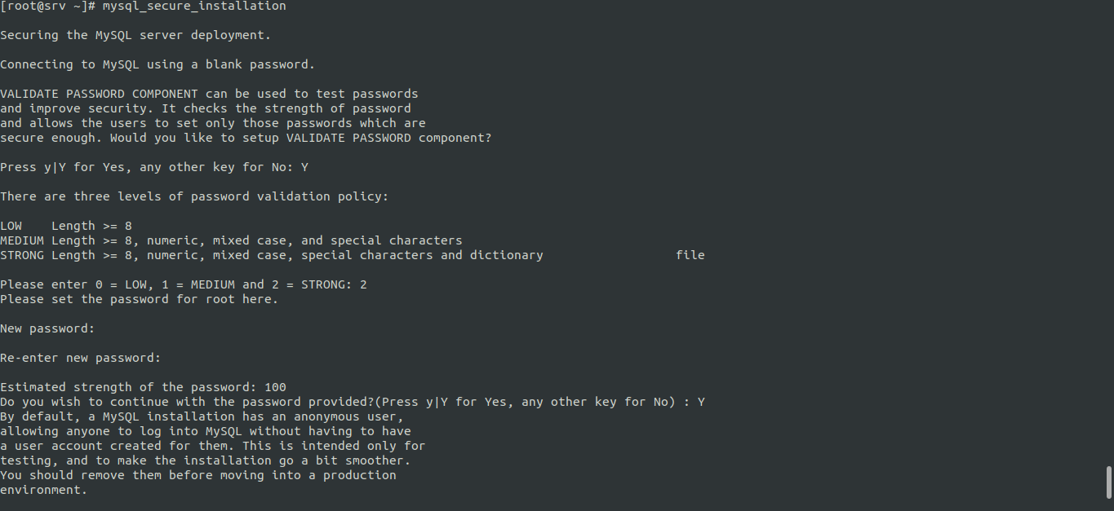Click the final "environment." line

coord(43,490)
